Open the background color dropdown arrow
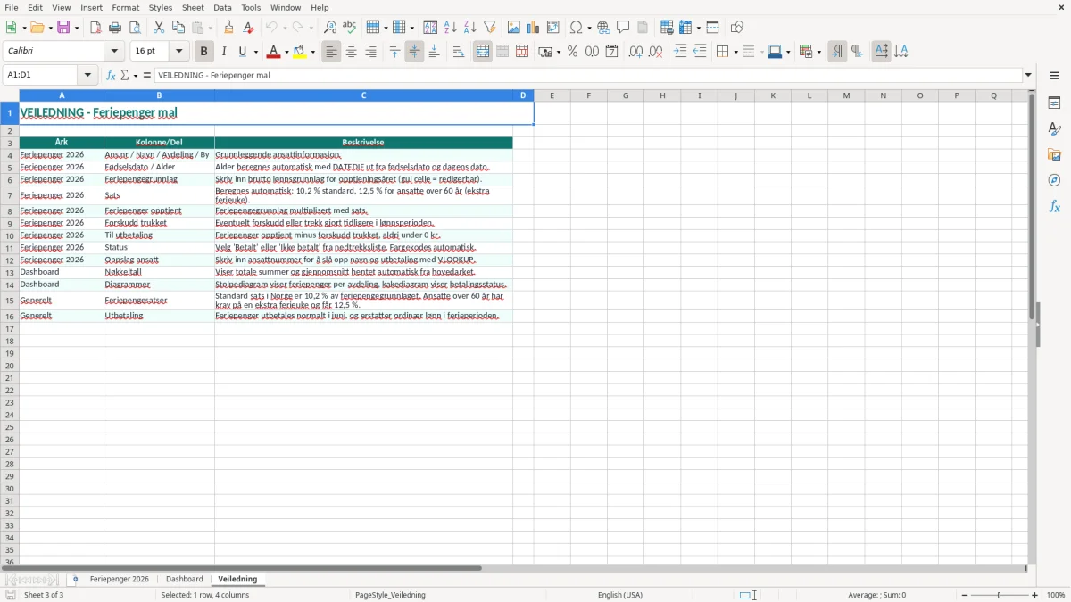 [x=312, y=52]
